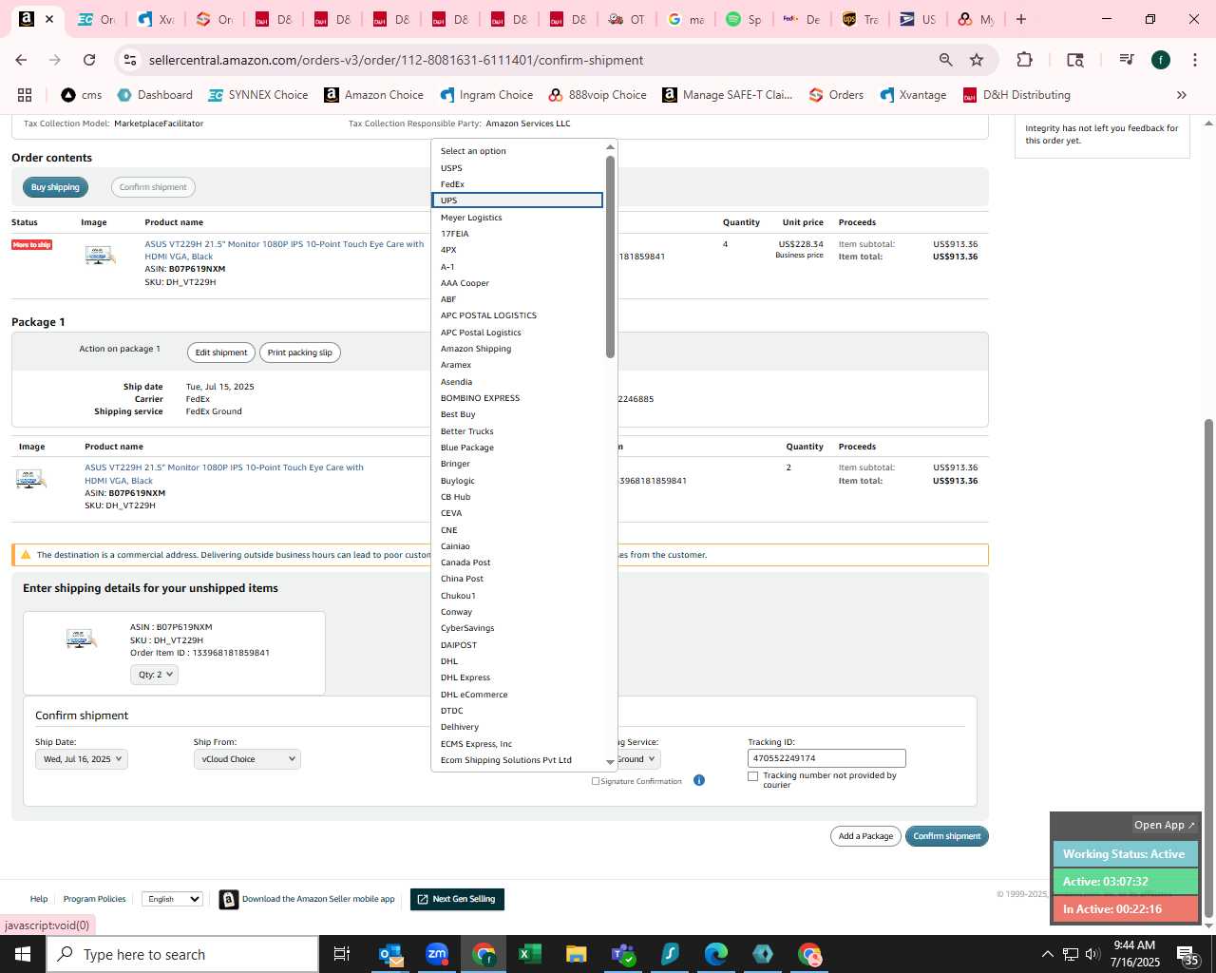
Task: Open the Dashboard bookmark
Action: [x=155, y=95]
